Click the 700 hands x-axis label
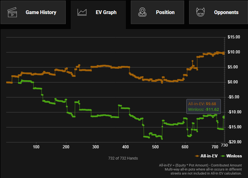Viewport: 248px width, 178px height. [215, 147]
